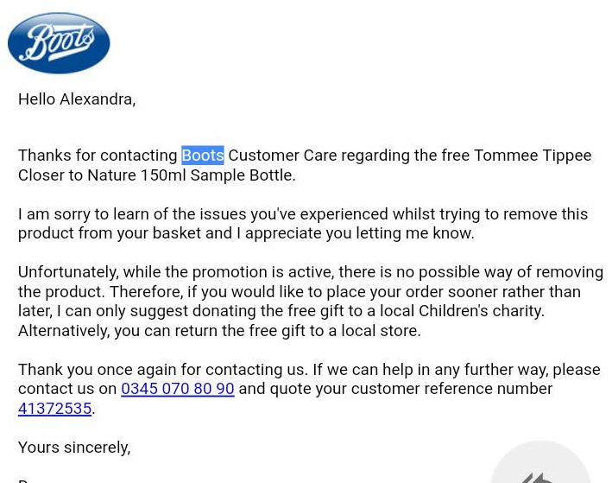Click the text 'Yours sincerely,'
This screenshot has width=612, height=483.
(x=74, y=448)
